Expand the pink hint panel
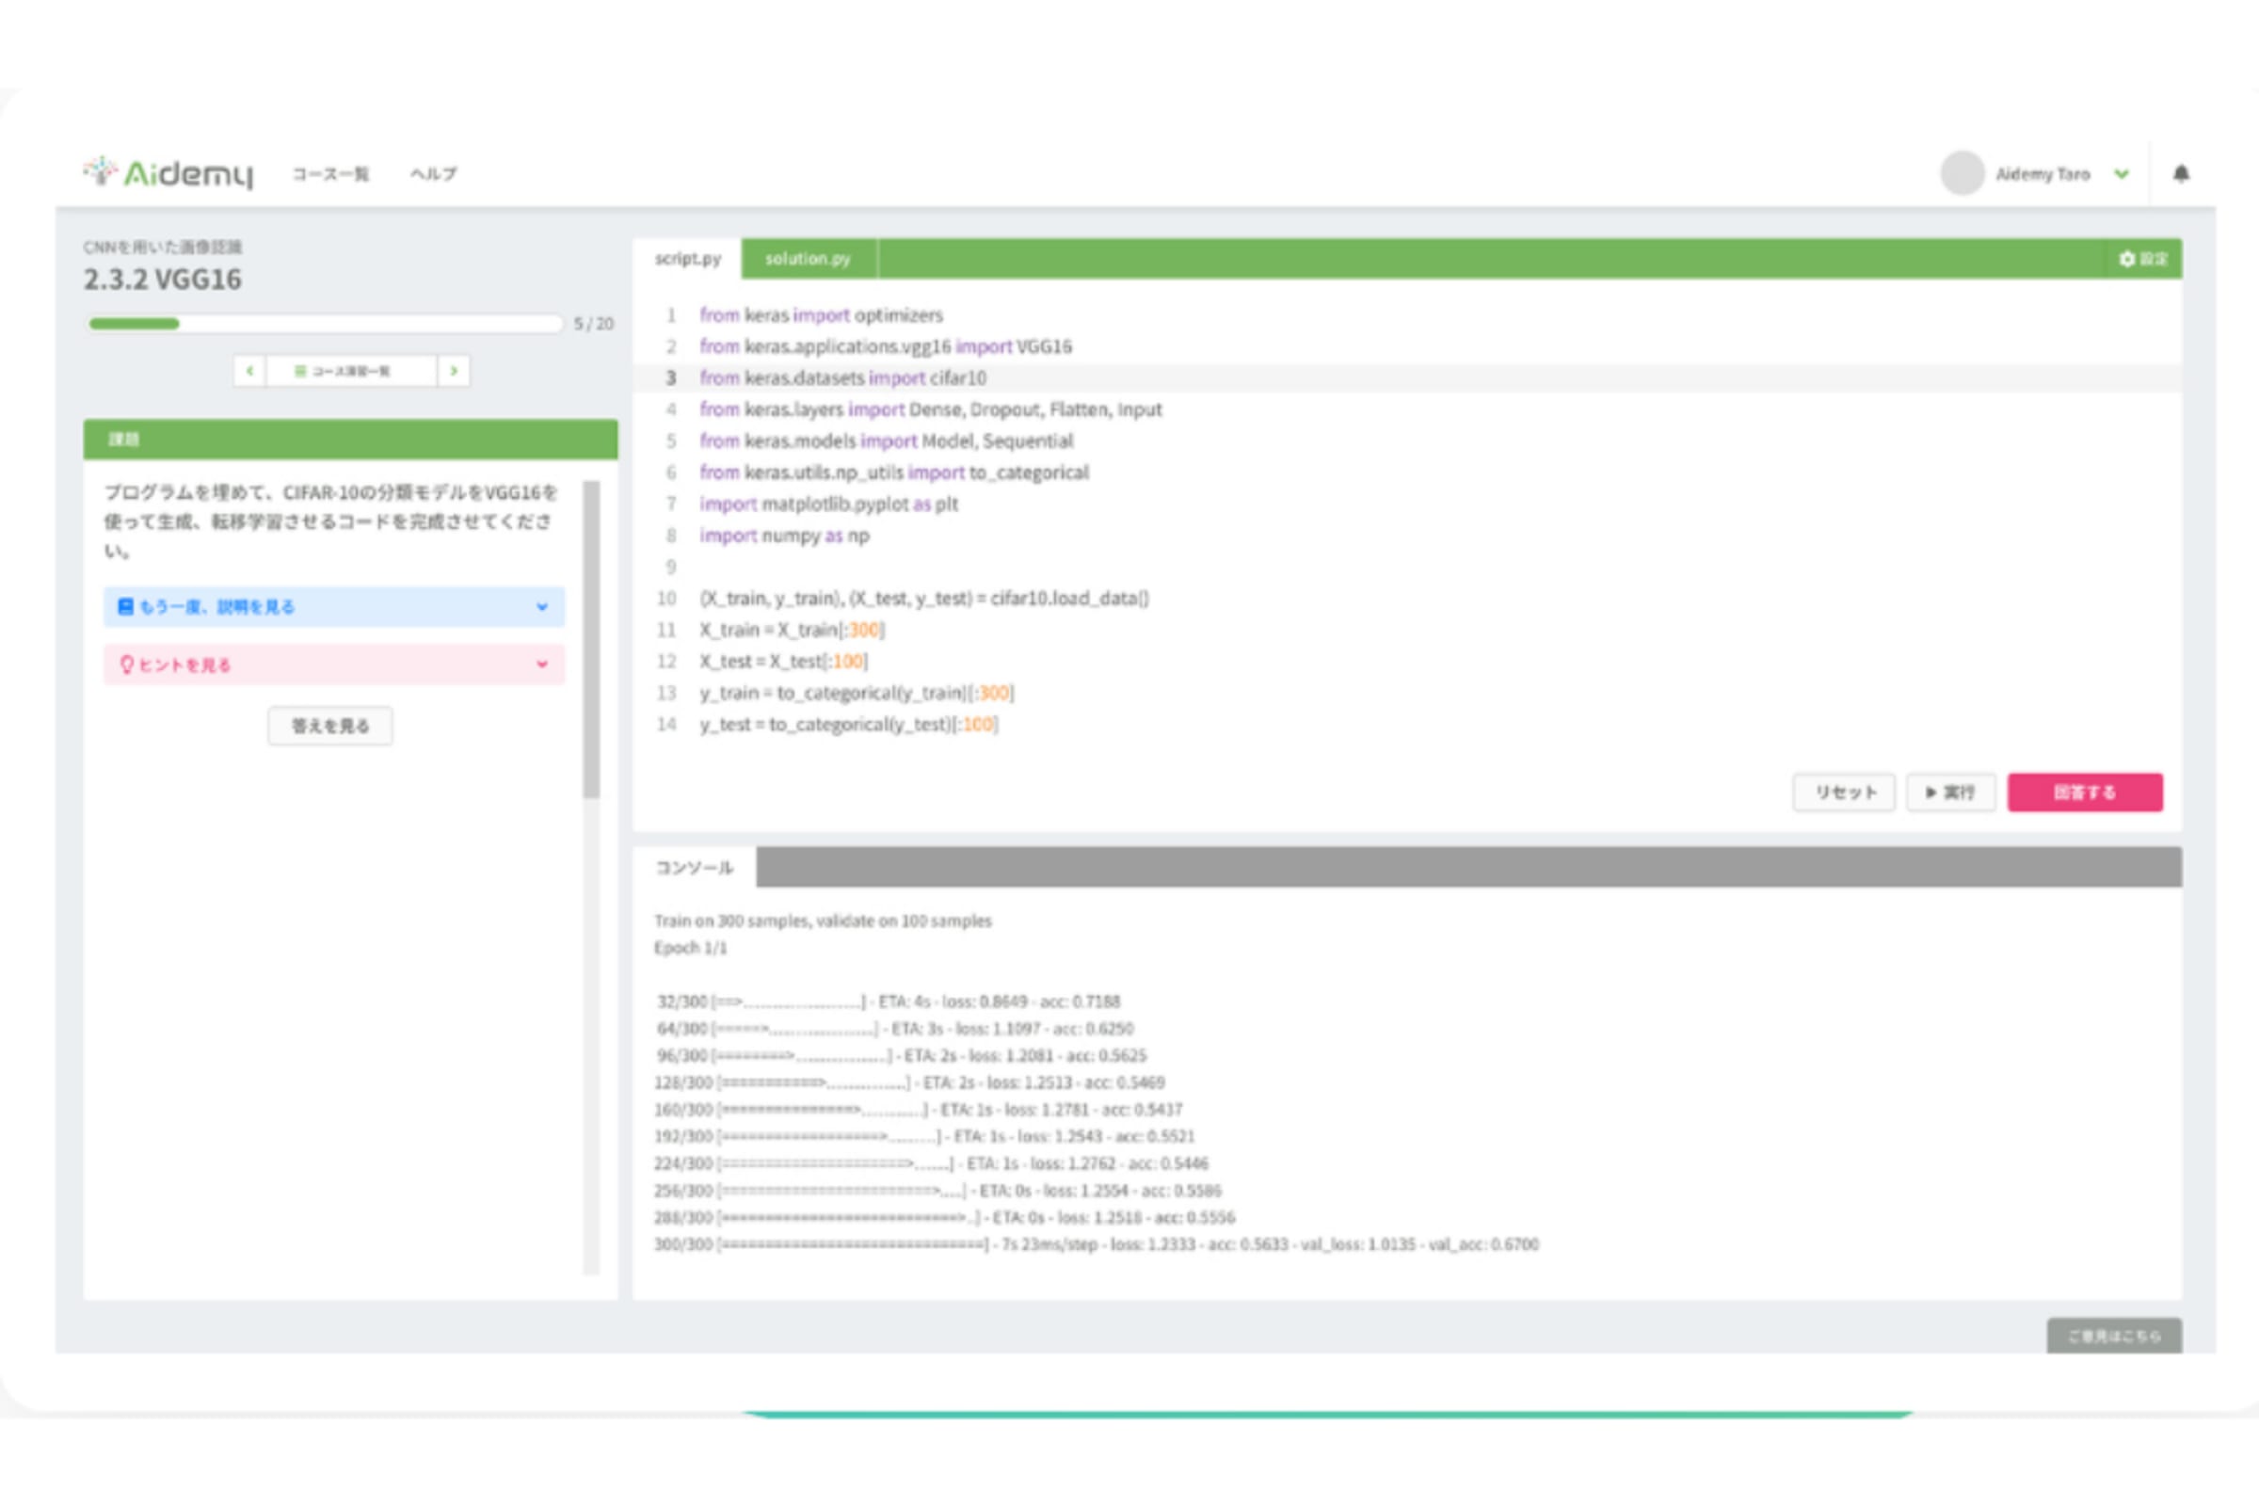The width and height of the screenshot is (2259, 1506). (542, 665)
